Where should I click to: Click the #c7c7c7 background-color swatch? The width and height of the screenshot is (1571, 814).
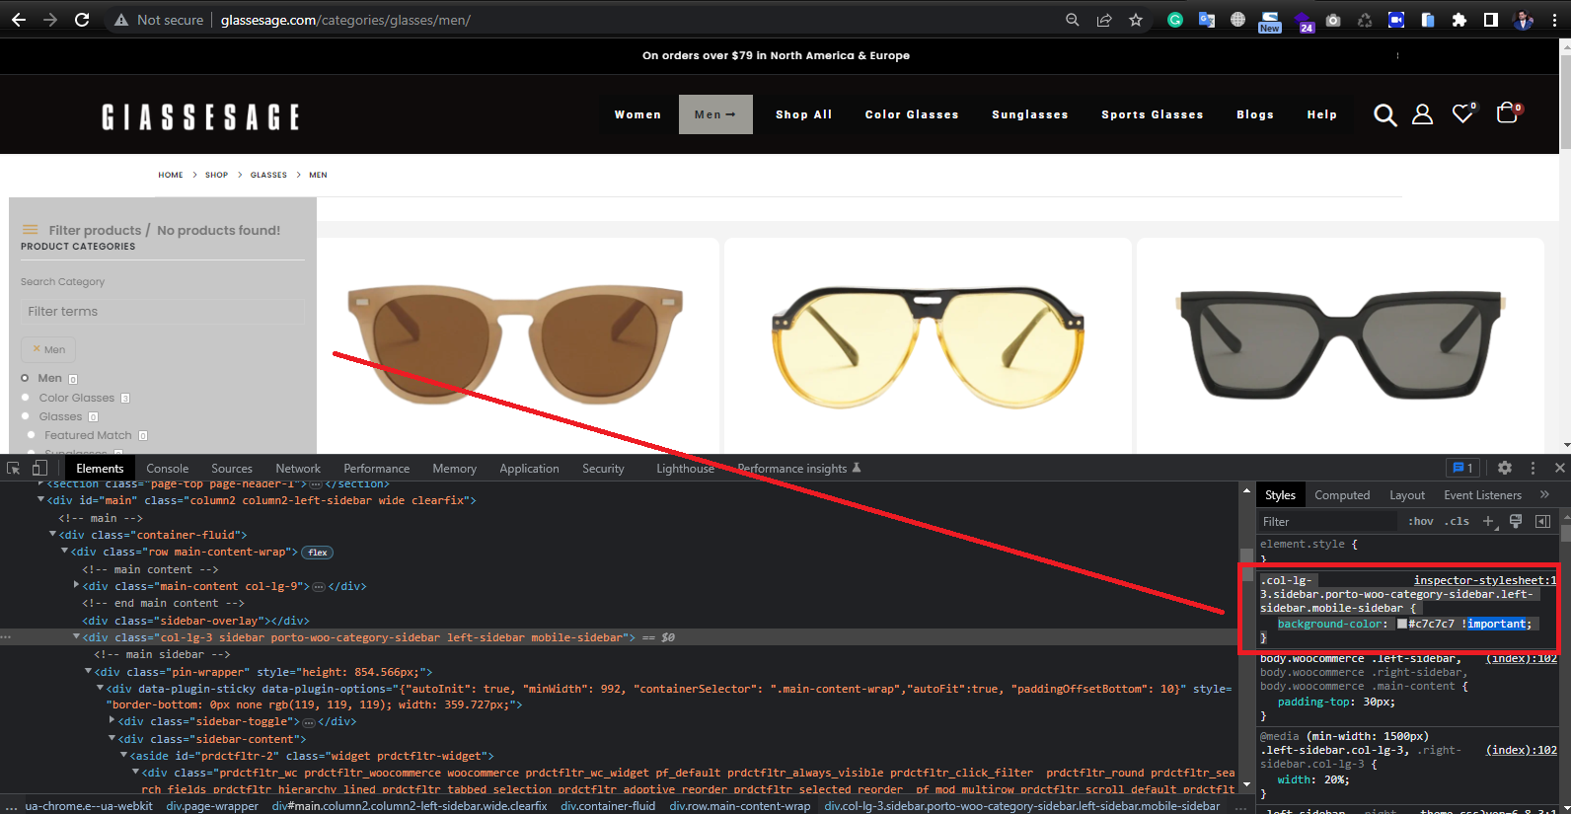(x=1401, y=624)
